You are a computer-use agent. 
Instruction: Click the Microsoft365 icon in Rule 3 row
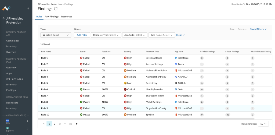point(176,71)
